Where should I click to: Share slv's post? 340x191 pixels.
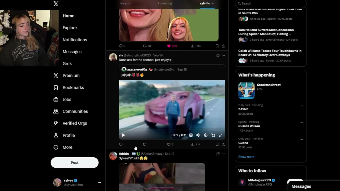point(223,144)
